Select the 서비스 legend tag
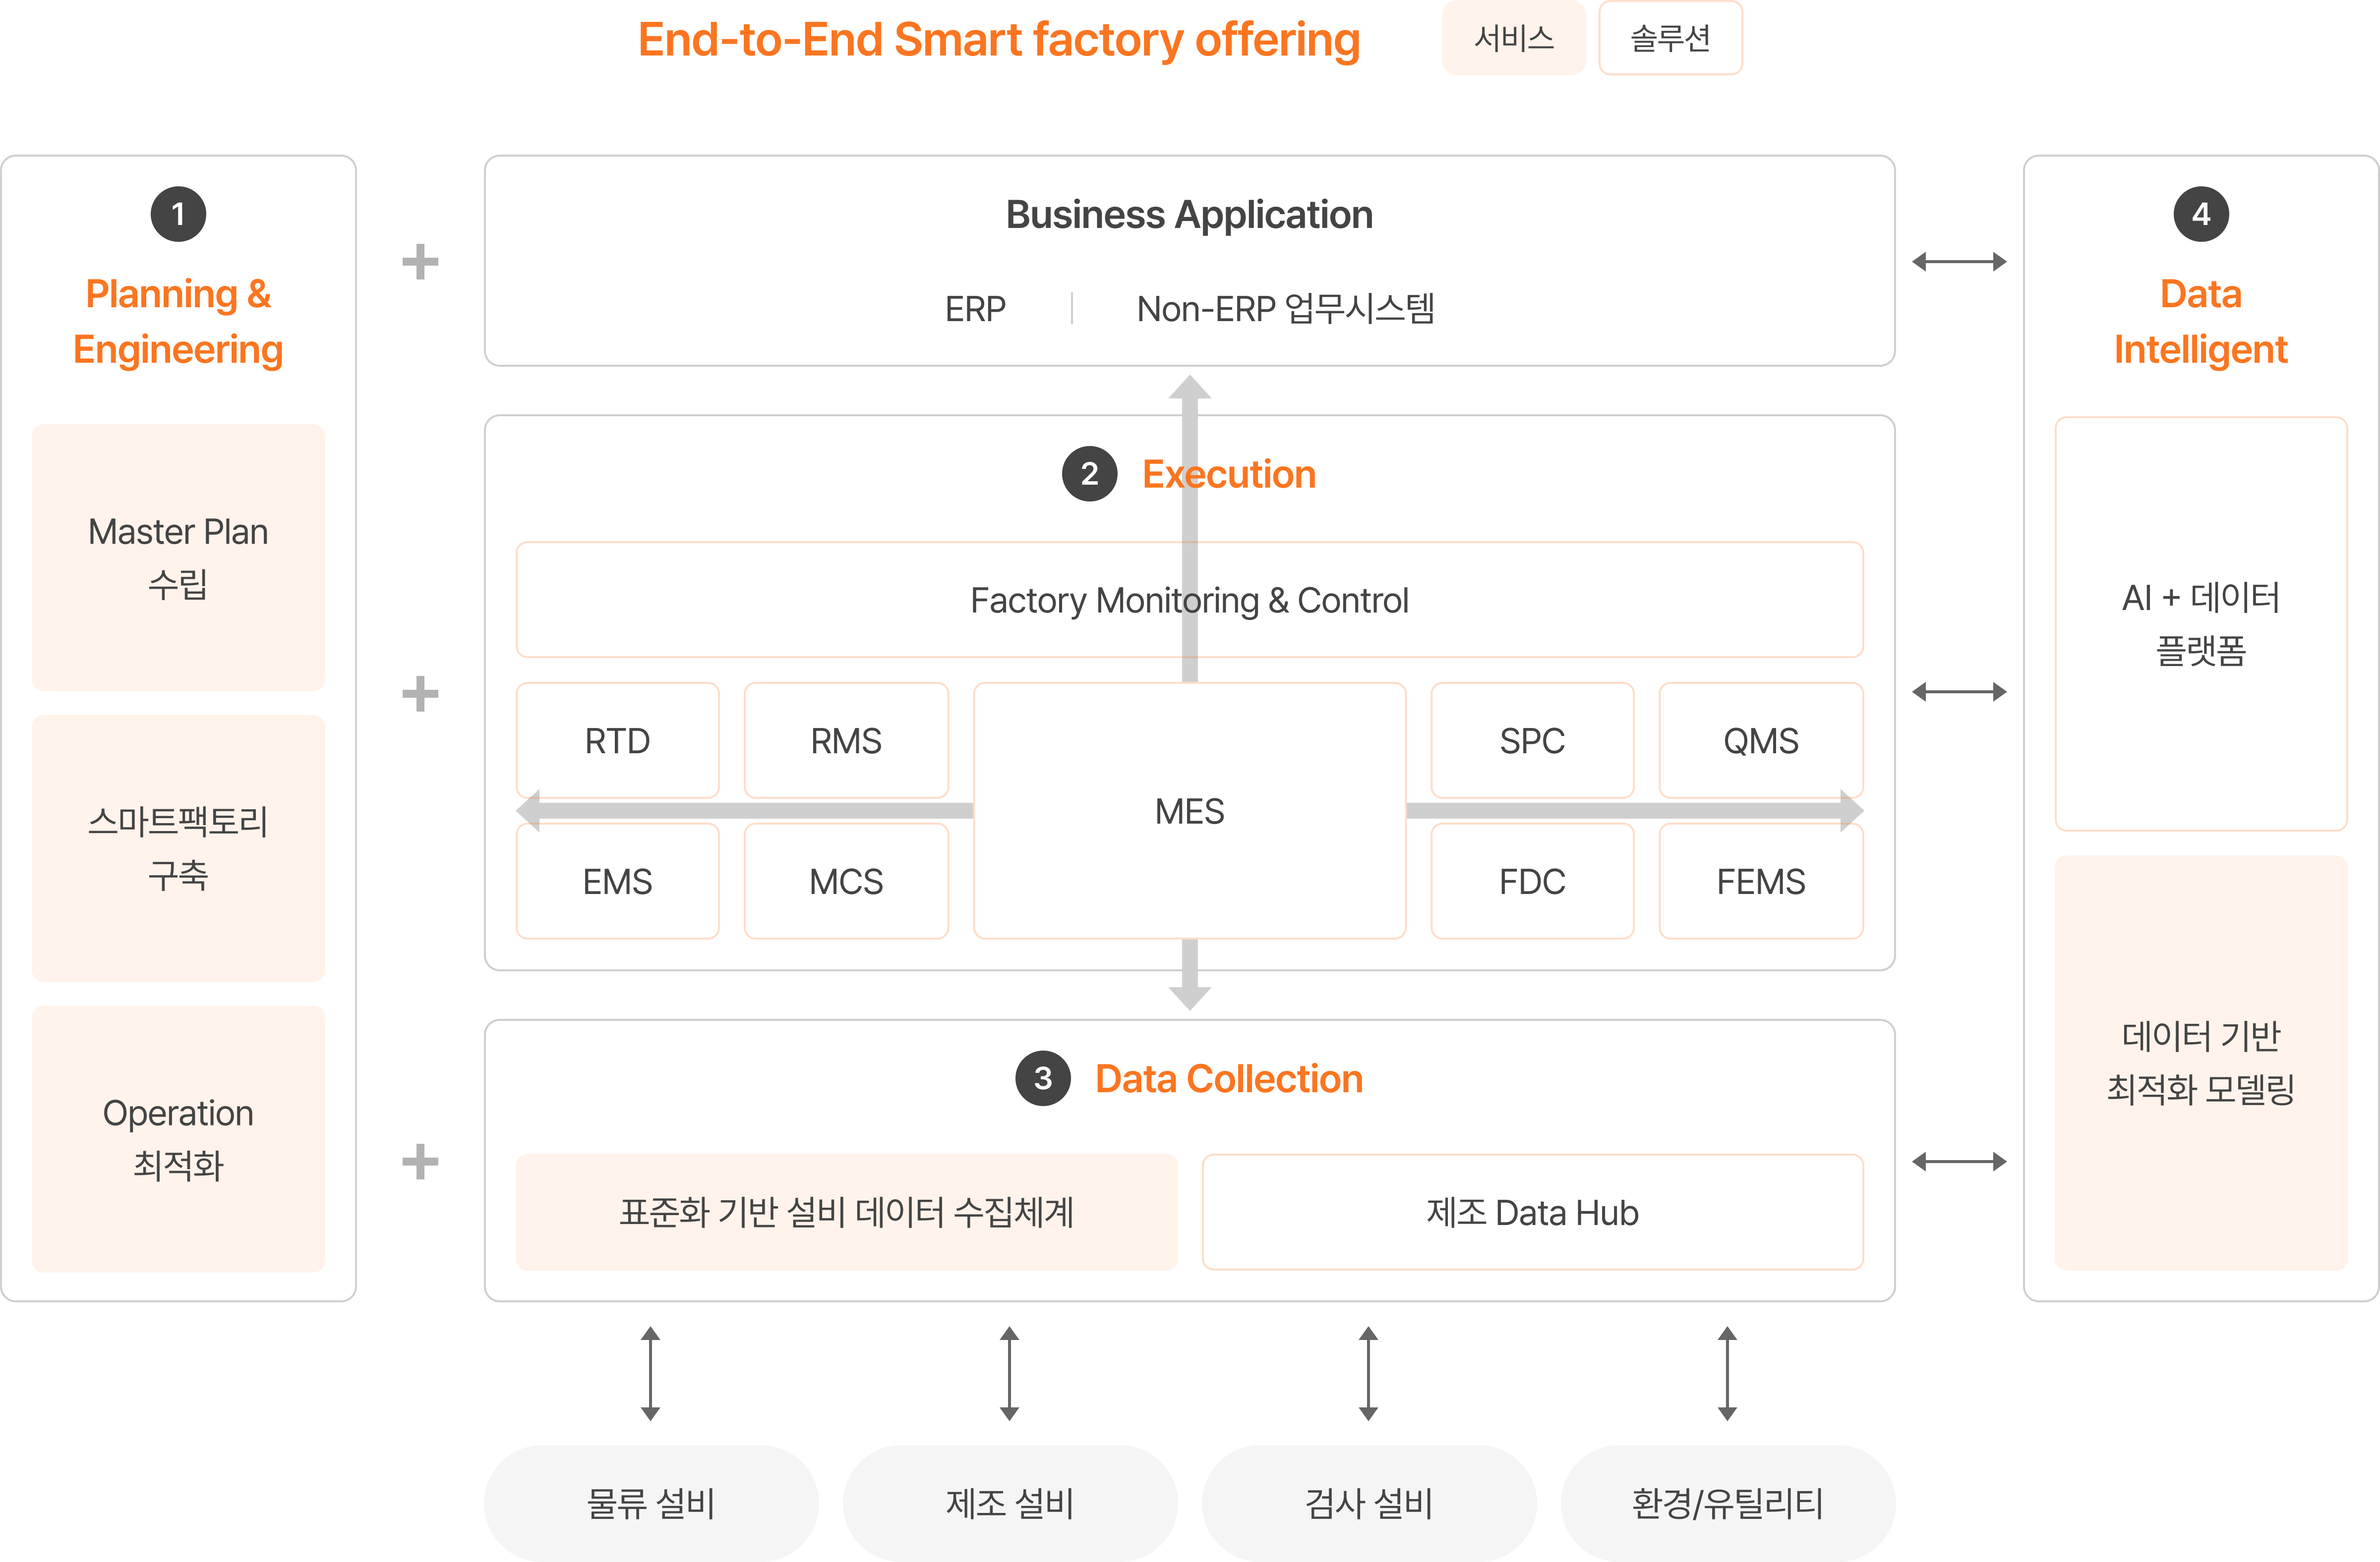Viewport: 2380px width, 1562px height. (1513, 38)
